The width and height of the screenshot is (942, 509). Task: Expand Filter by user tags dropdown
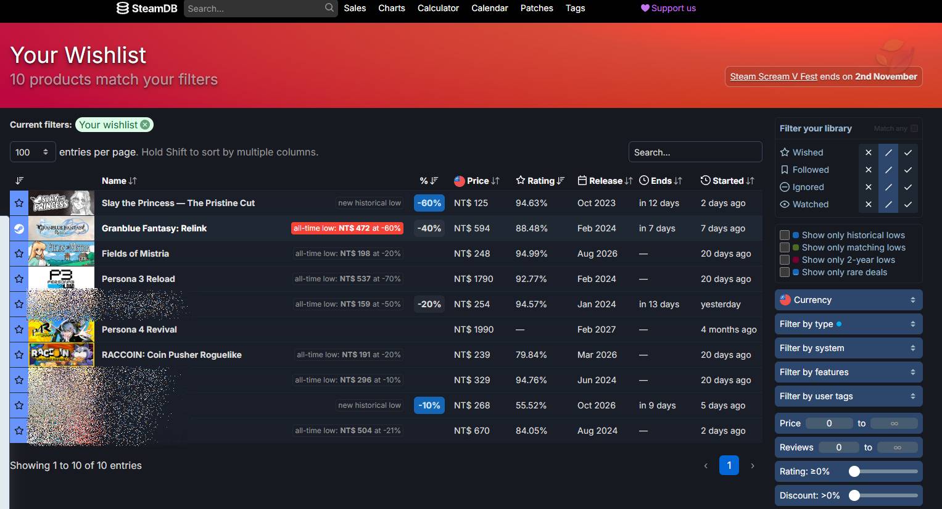848,396
